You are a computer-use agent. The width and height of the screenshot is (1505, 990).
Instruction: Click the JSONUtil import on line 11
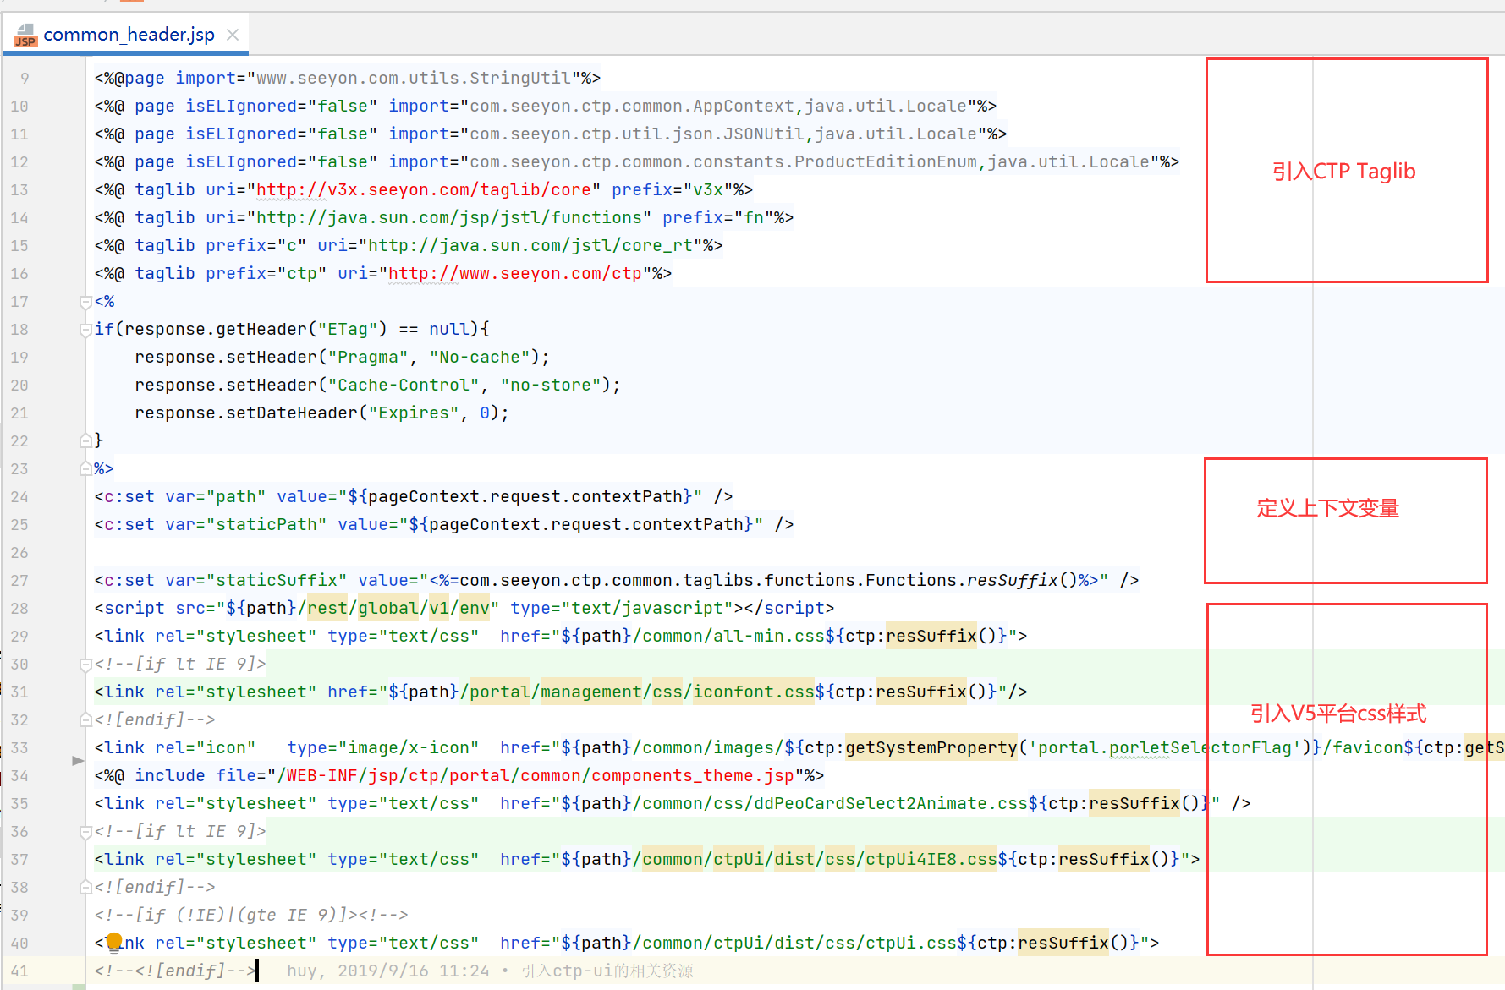(x=637, y=134)
